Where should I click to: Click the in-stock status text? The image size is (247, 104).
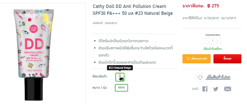(213, 49)
